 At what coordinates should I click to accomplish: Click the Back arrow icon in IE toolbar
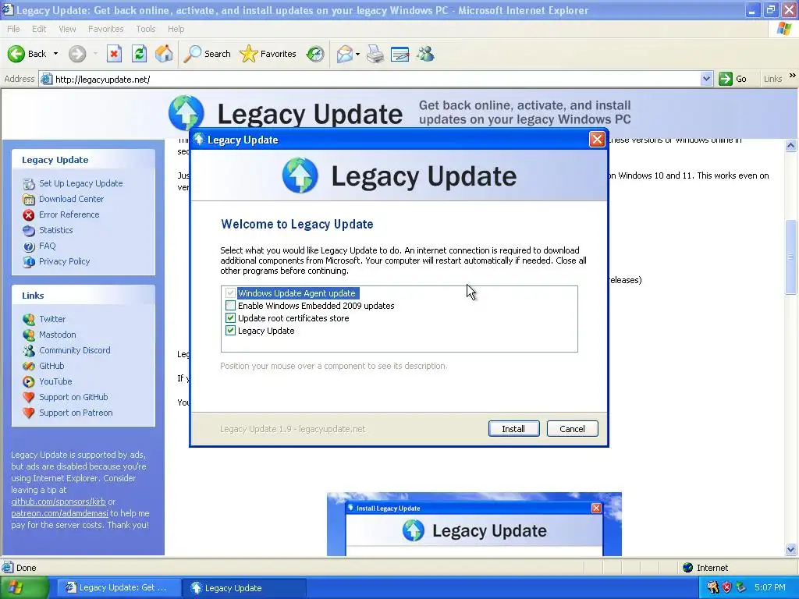tap(16, 54)
